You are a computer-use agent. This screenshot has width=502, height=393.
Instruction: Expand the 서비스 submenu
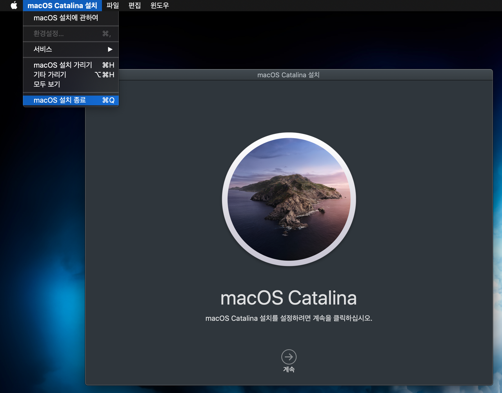point(71,49)
